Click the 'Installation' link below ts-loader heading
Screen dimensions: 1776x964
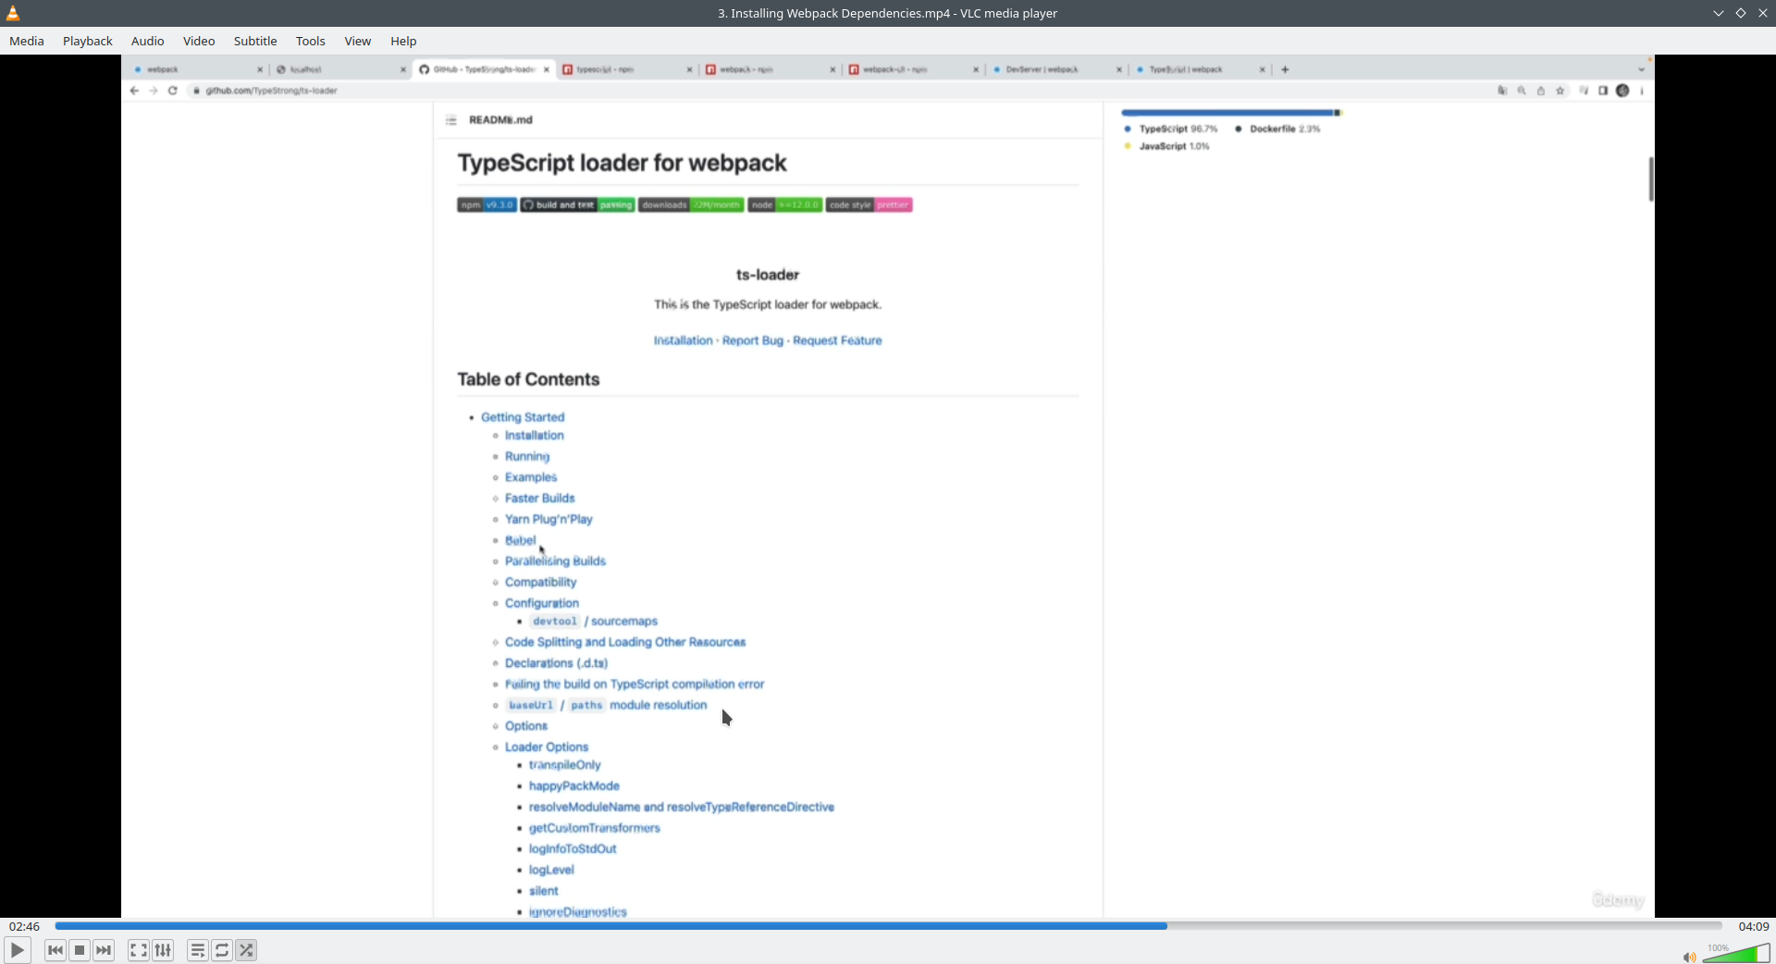pos(683,340)
